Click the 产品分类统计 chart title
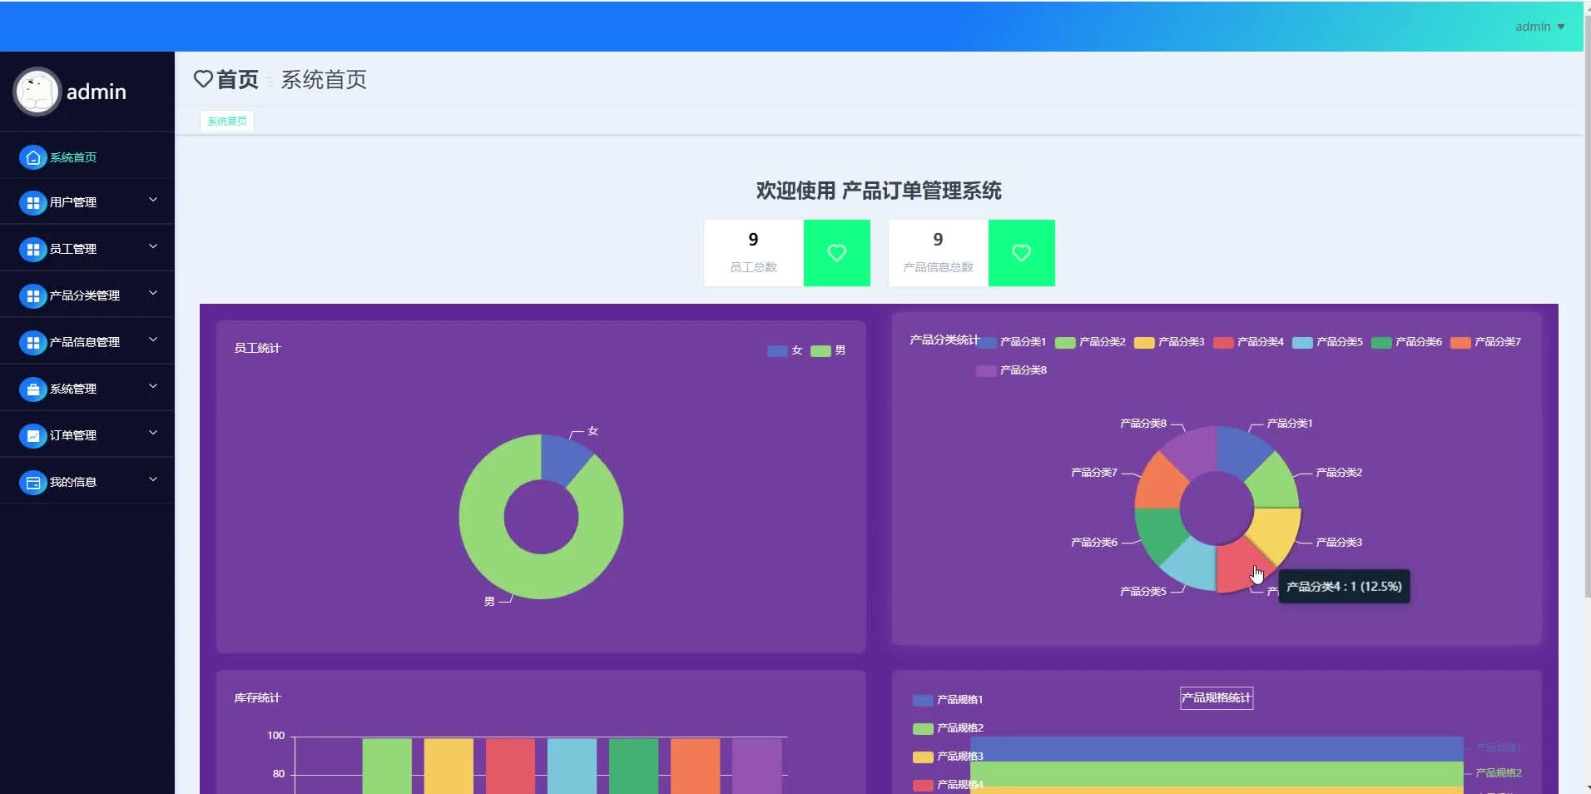The image size is (1591, 794). (944, 340)
